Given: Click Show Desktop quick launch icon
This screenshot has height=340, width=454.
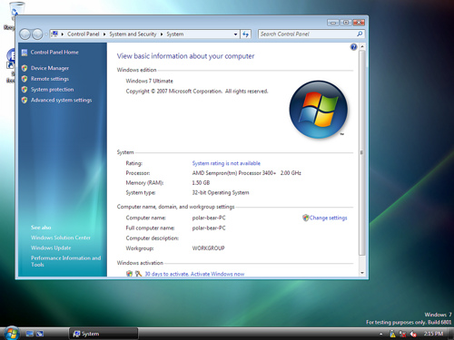Looking at the screenshot, I should (30, 334).
